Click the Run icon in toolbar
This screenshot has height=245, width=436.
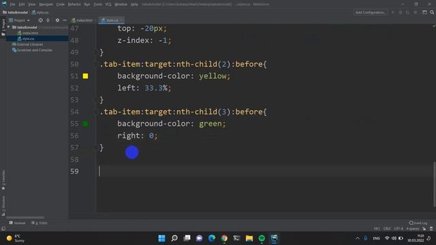pyautogui.click(x=393, y=12)
